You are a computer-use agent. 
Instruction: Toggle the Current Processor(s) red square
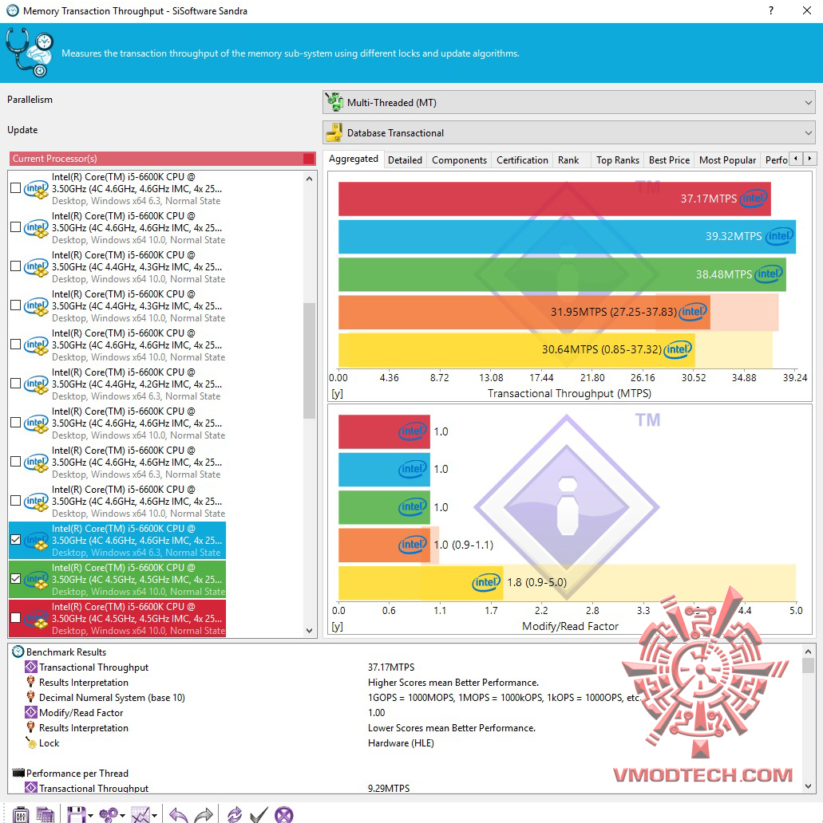pyautogui.click(x=309, y=159)
